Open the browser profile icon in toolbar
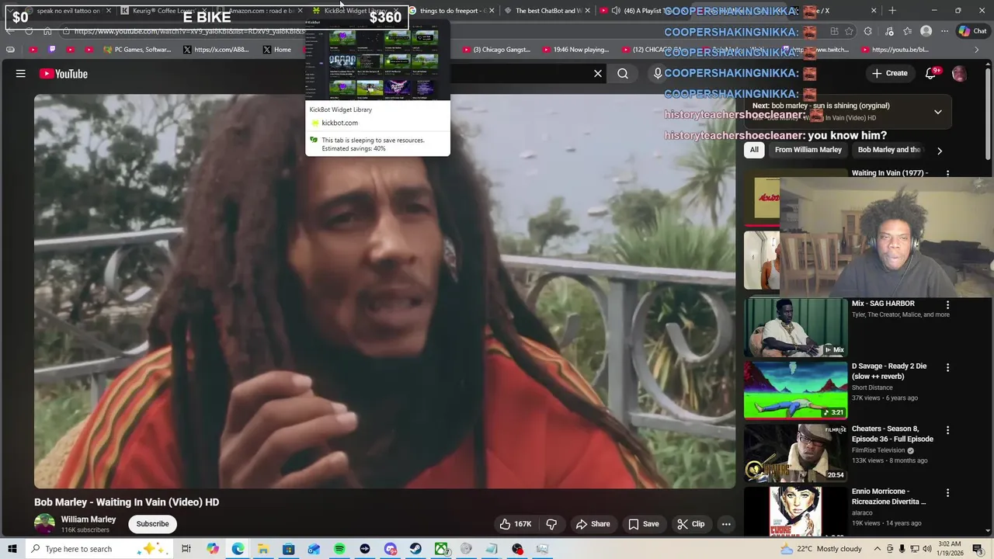Screen dimensions: 994x559 click(926, 31)
